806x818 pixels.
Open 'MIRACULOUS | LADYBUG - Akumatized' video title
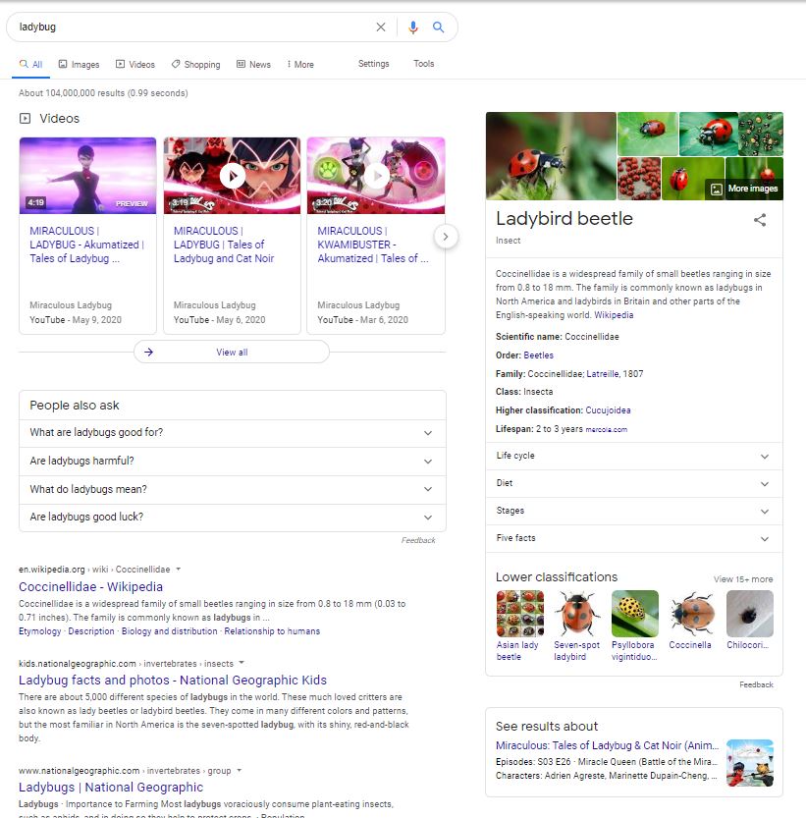[86, 245]
